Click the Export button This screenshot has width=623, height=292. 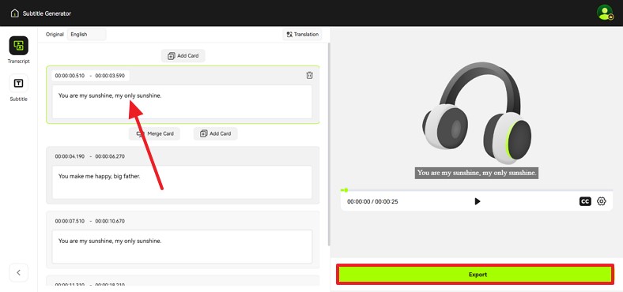[475, 275]
